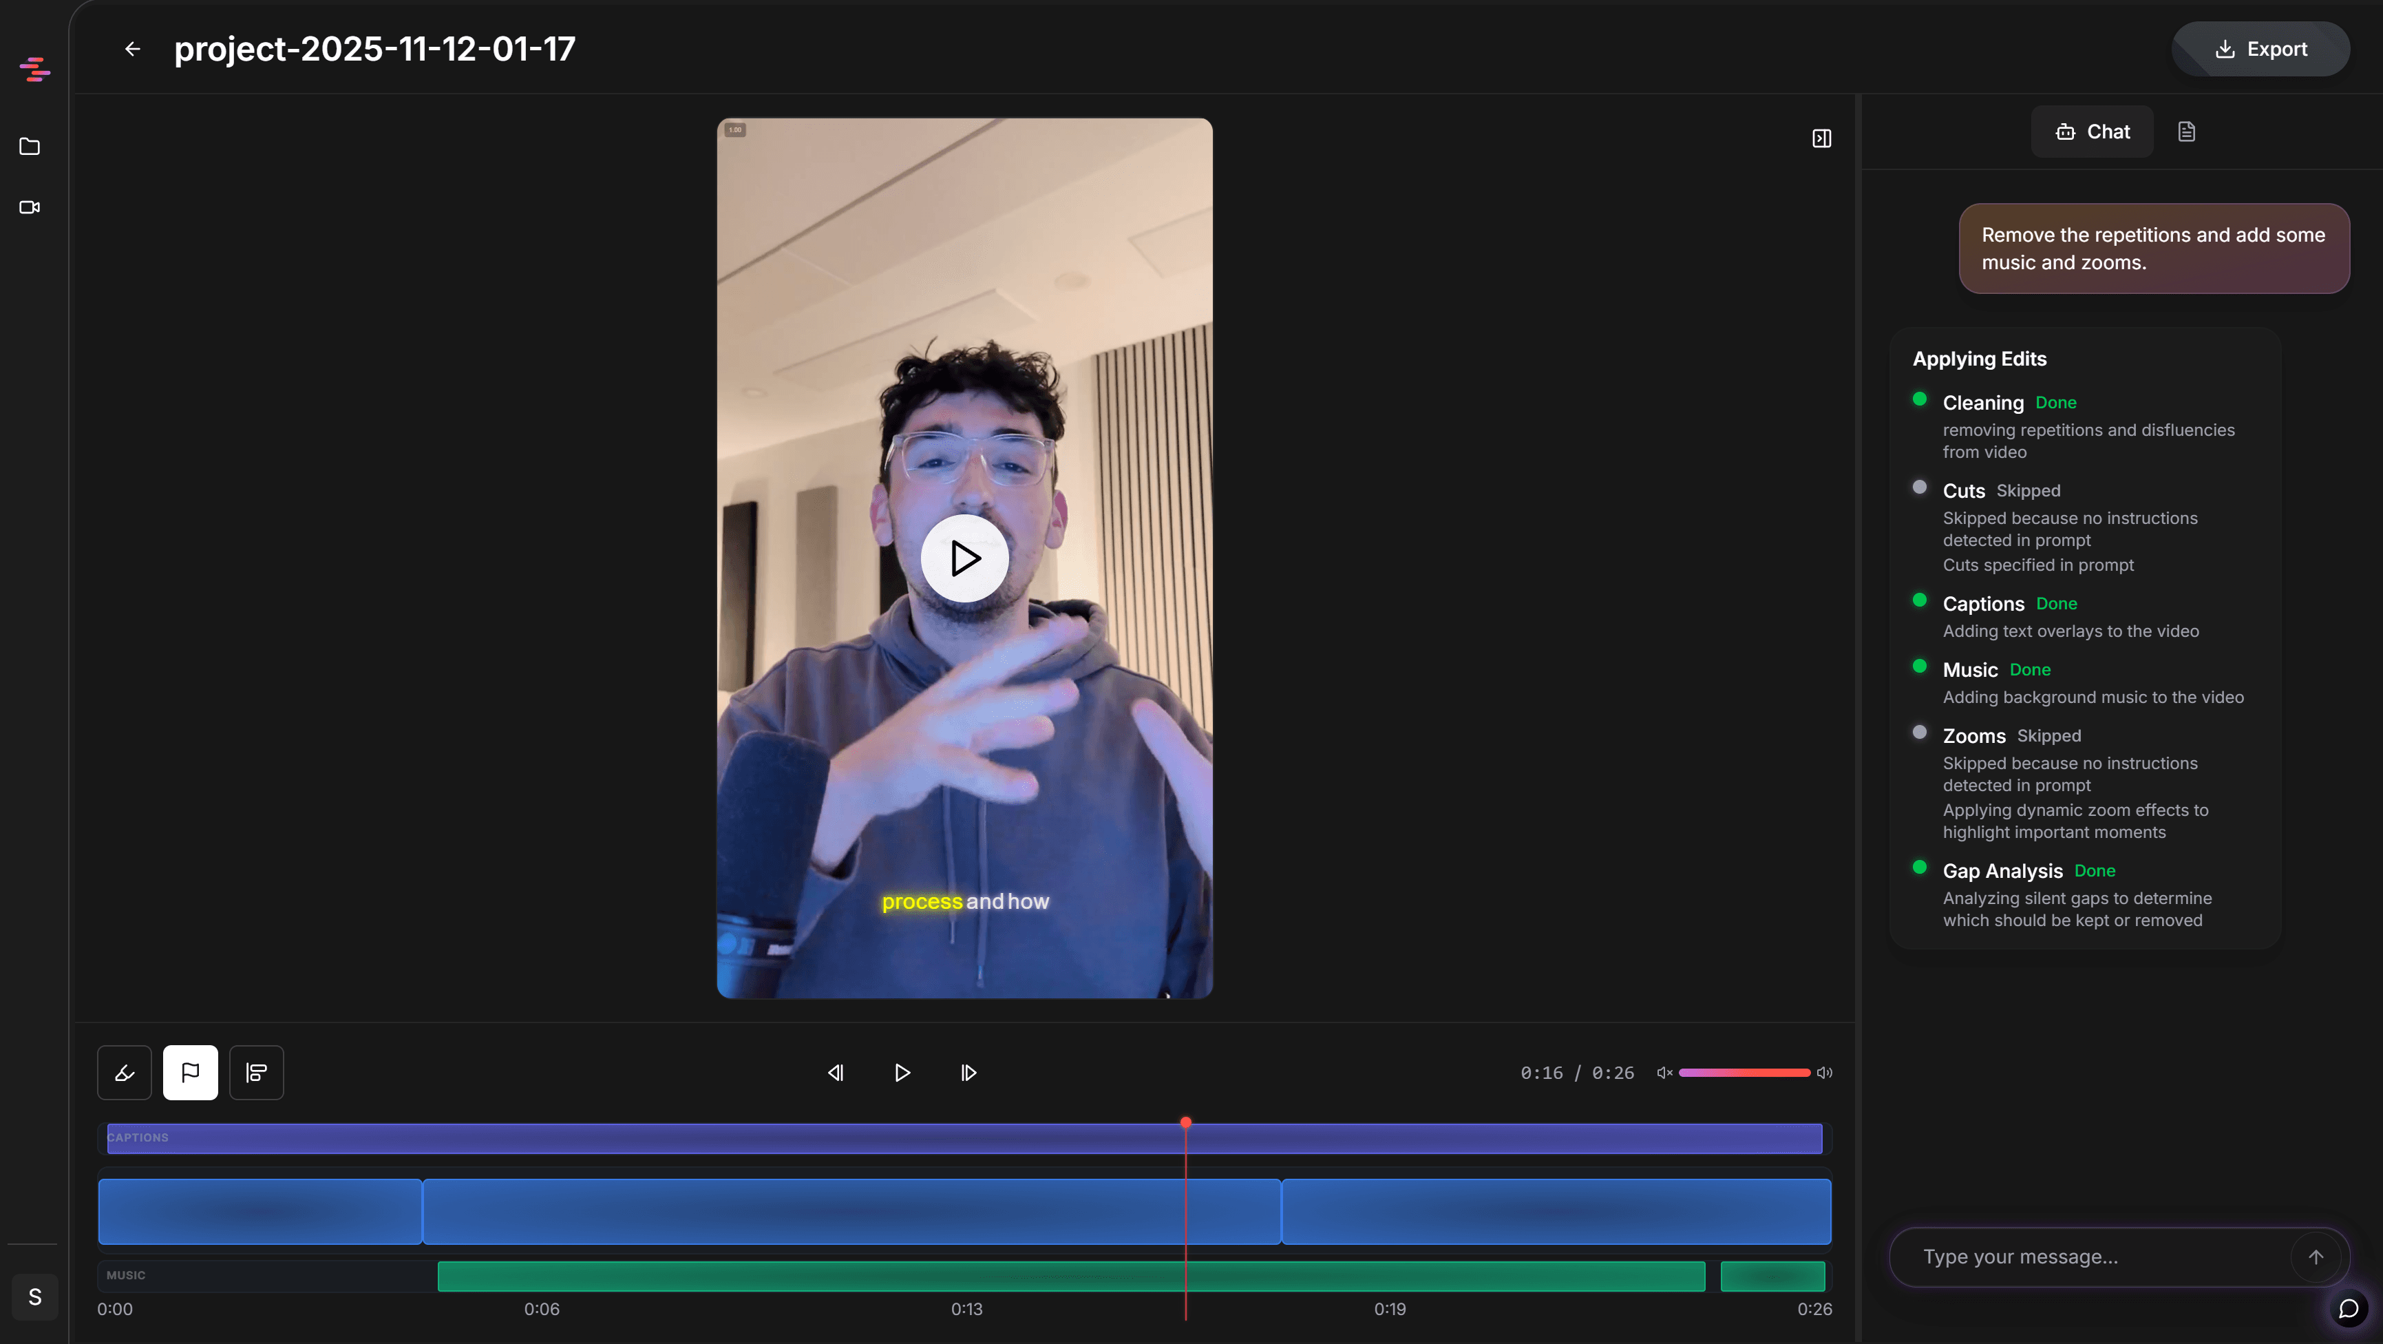This screenshot has width=2383, height=1344.
Task: Mute playback with the left speaker icon
Action: [1664, 1072]
